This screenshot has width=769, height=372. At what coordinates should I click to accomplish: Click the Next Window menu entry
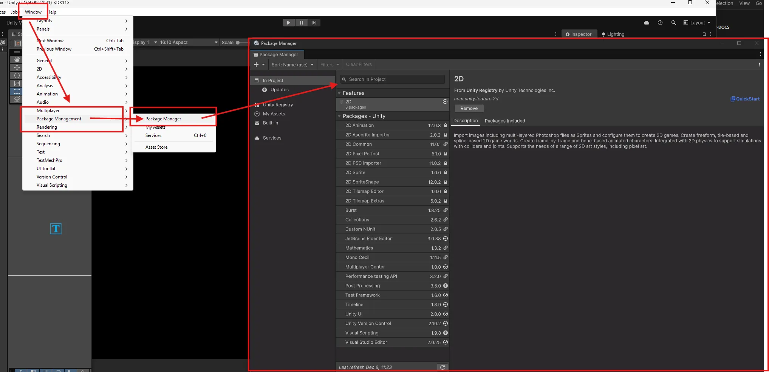(x=77, y=41)
